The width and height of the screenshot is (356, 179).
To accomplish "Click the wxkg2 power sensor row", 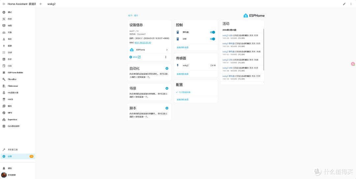I will 196,65.
